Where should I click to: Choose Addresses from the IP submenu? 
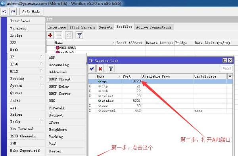pyautogui.click(x=66, y=72)
